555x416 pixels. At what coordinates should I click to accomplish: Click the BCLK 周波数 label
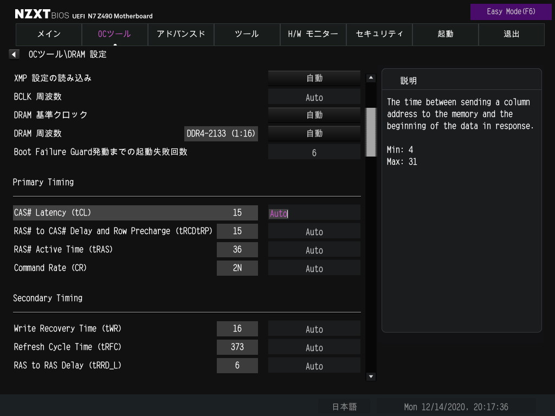(x=37, y=96)
